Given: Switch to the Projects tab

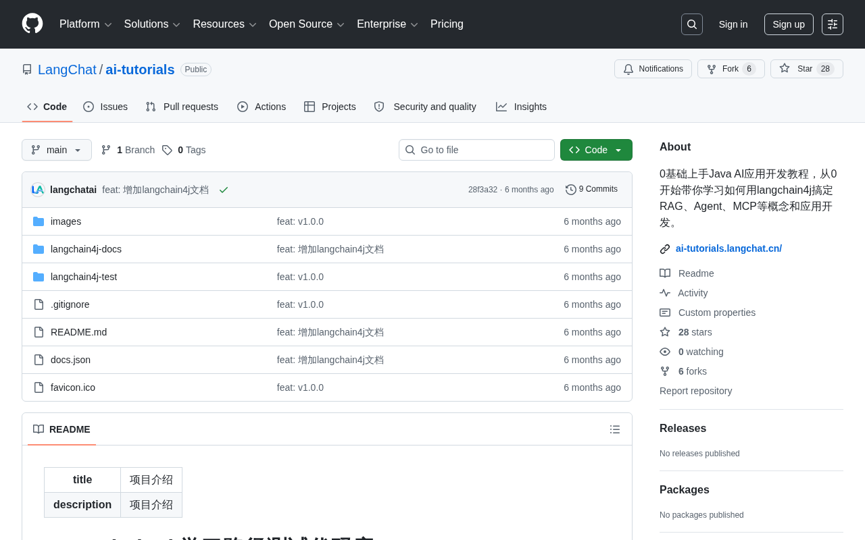Looking at the screenshot, I should 330,107.
